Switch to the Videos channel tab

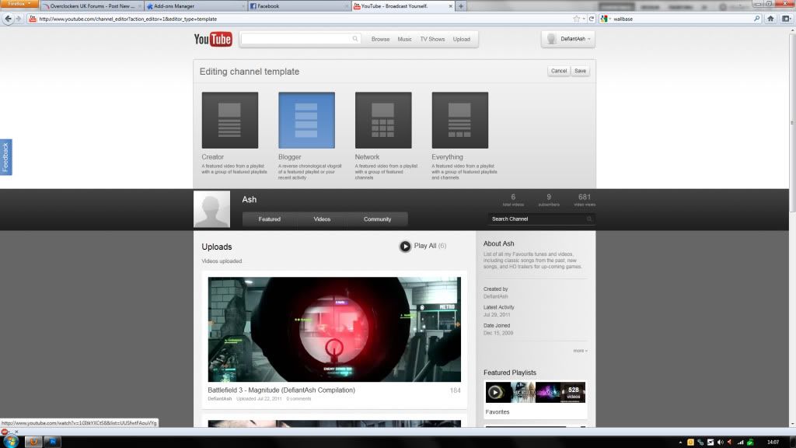coord(322,219)
